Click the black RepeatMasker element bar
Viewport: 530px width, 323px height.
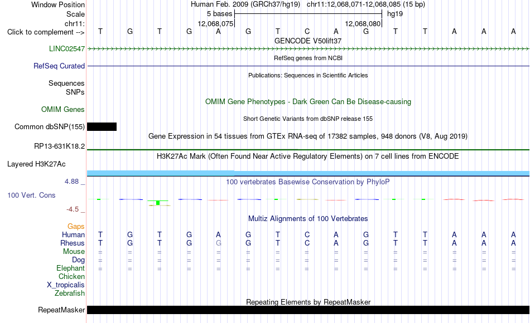click(x=308, y=310)
